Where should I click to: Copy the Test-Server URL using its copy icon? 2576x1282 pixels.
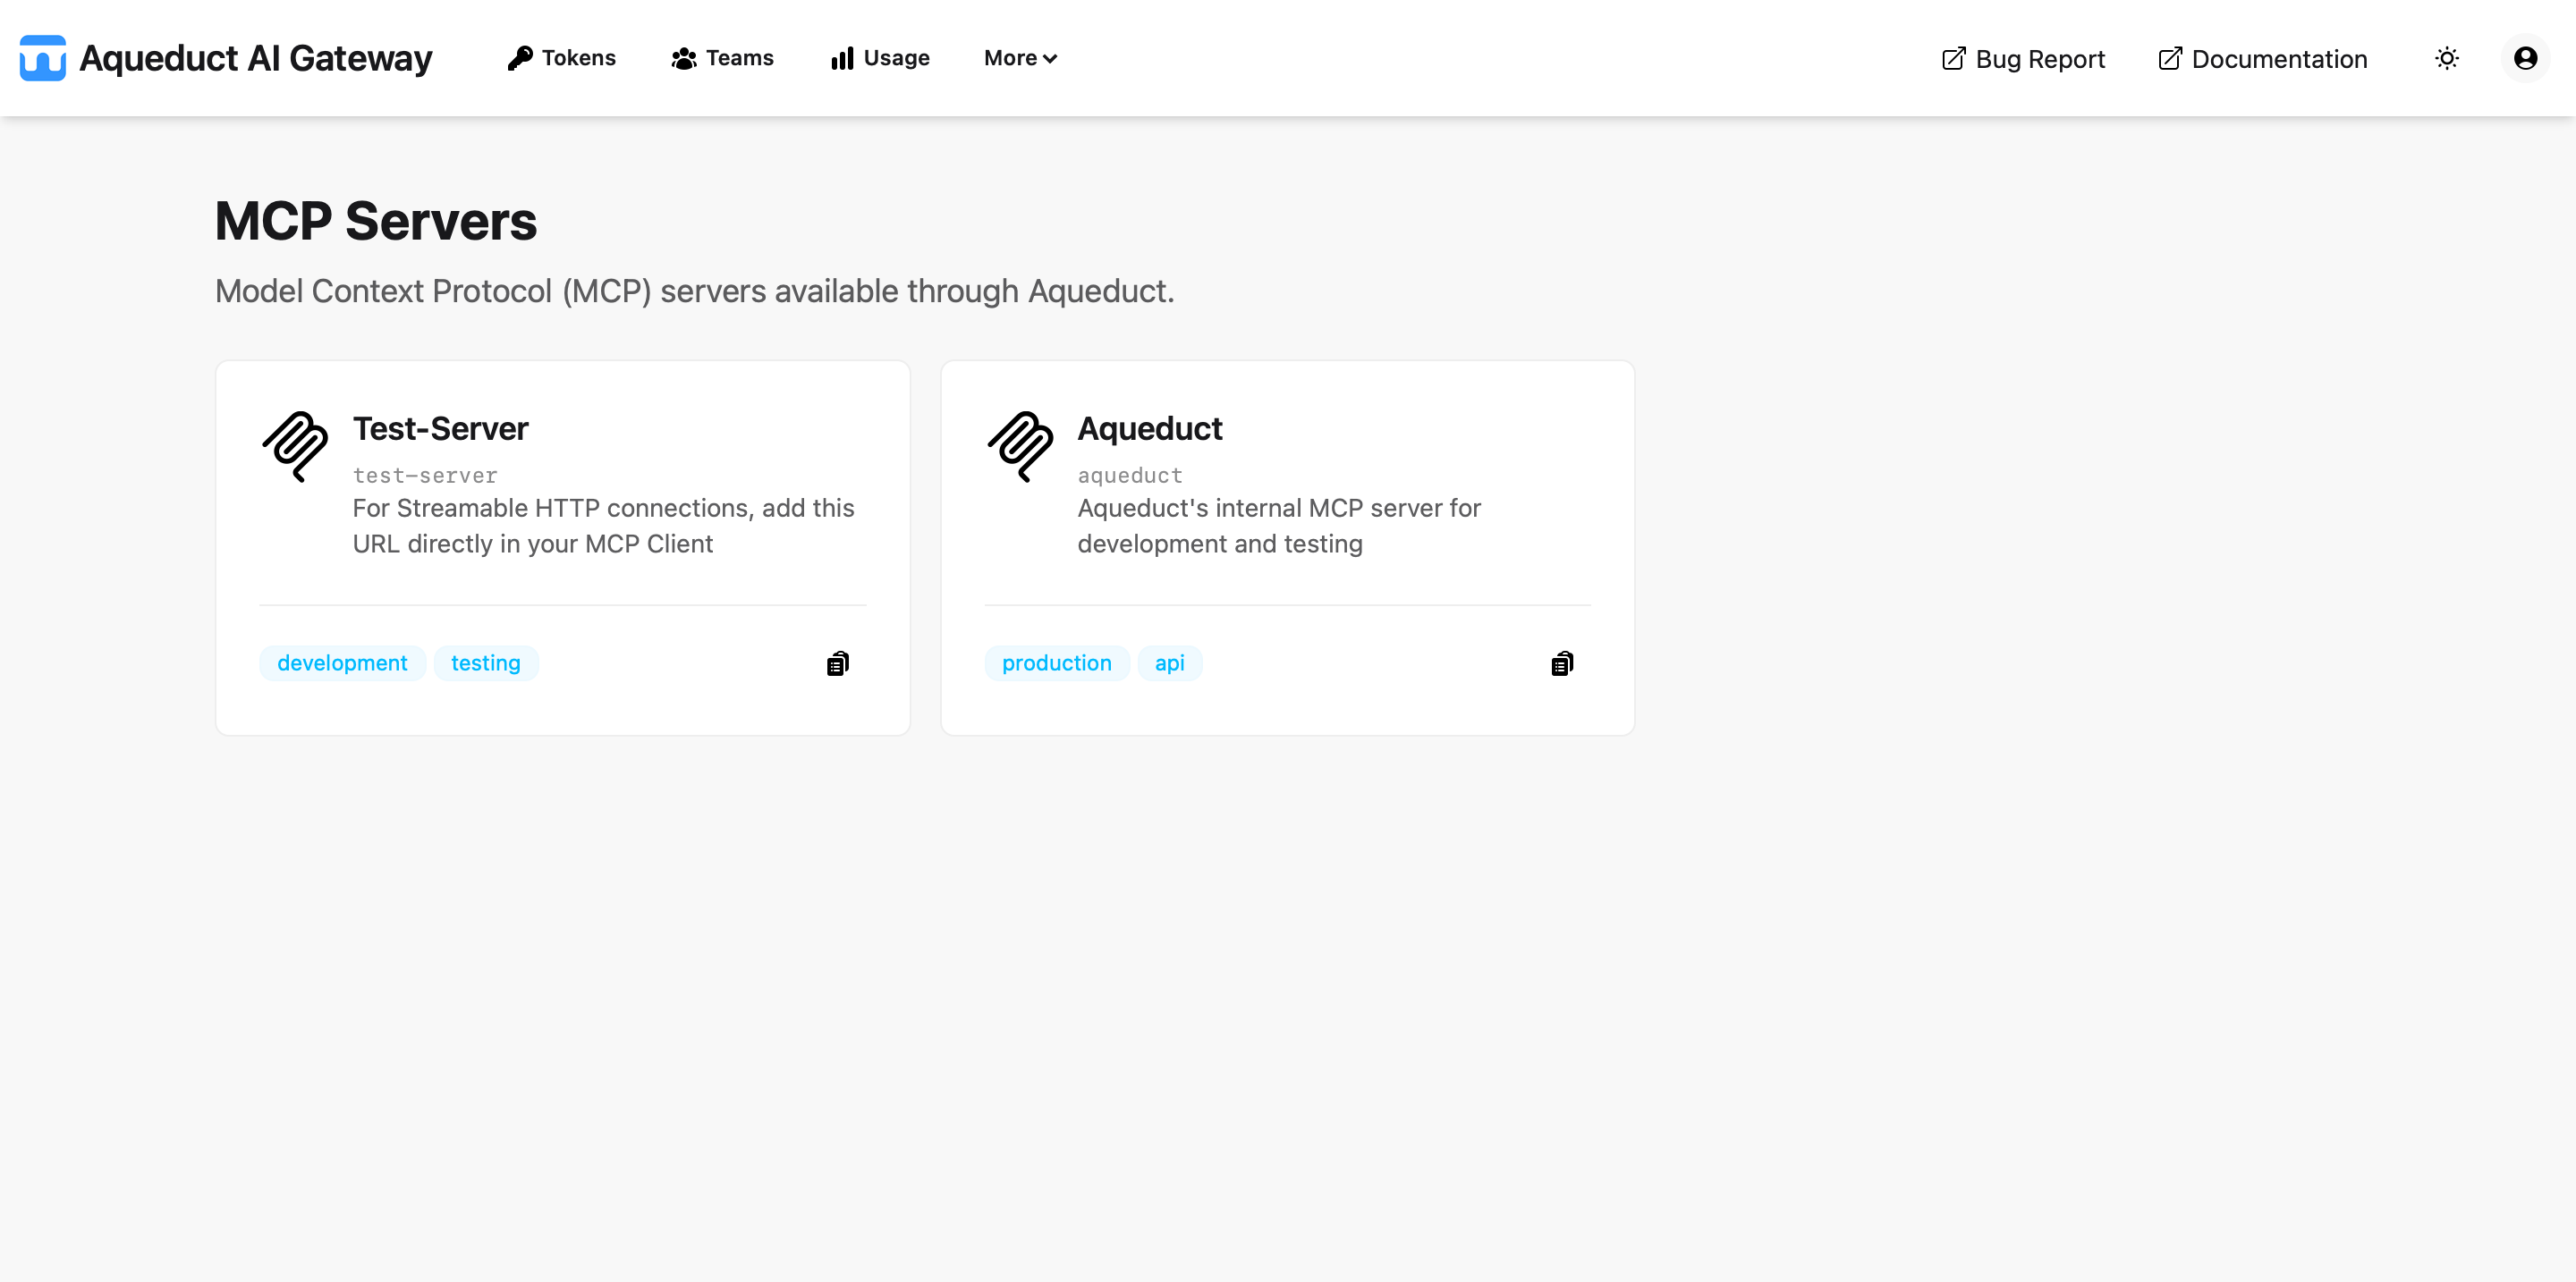[x=838, y=662]
